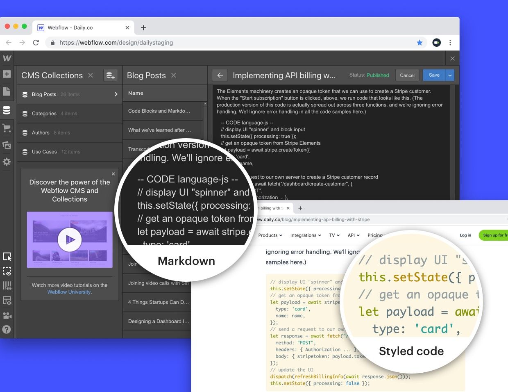Expand the Save button dropdown arrow
This screenshot has height=392, width=508.
tap(450, 75)
